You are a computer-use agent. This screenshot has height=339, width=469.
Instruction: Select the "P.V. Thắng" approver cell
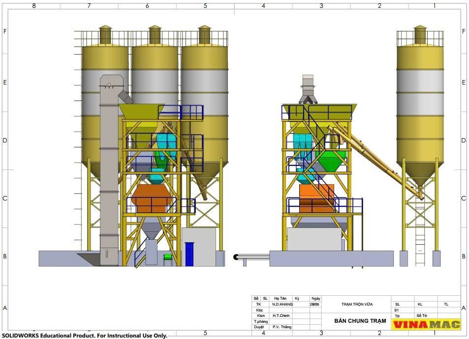282,327
